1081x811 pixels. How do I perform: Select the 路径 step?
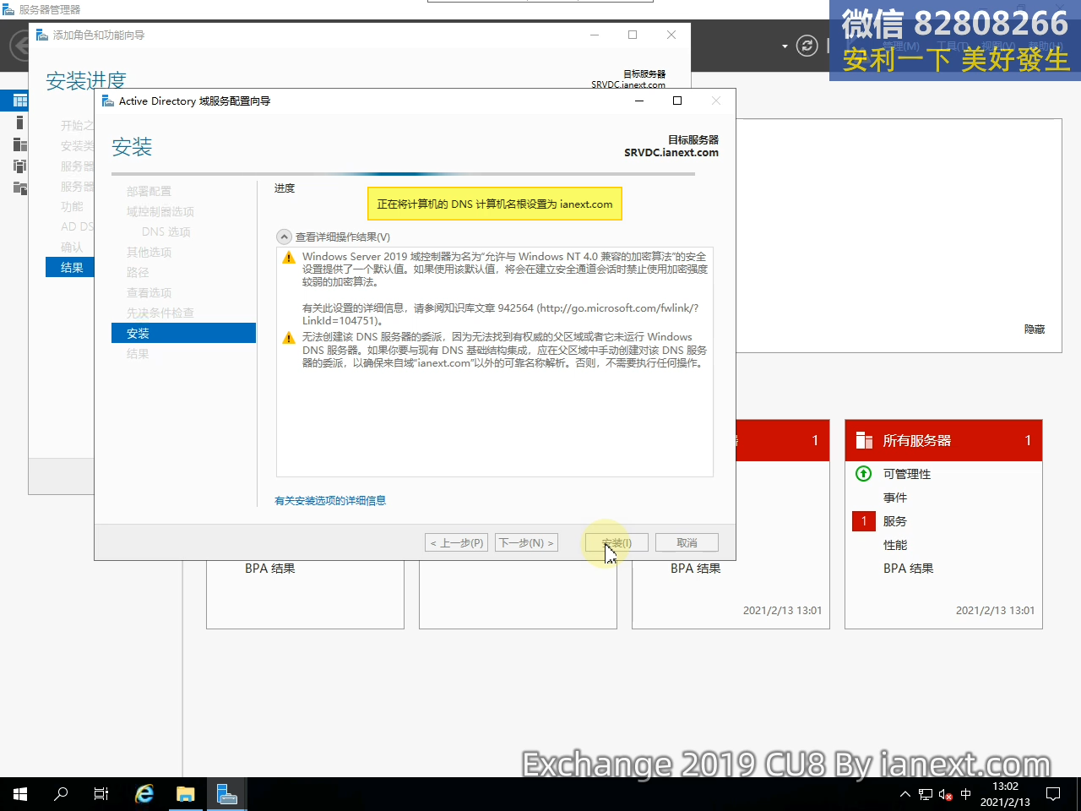(138, 272)
